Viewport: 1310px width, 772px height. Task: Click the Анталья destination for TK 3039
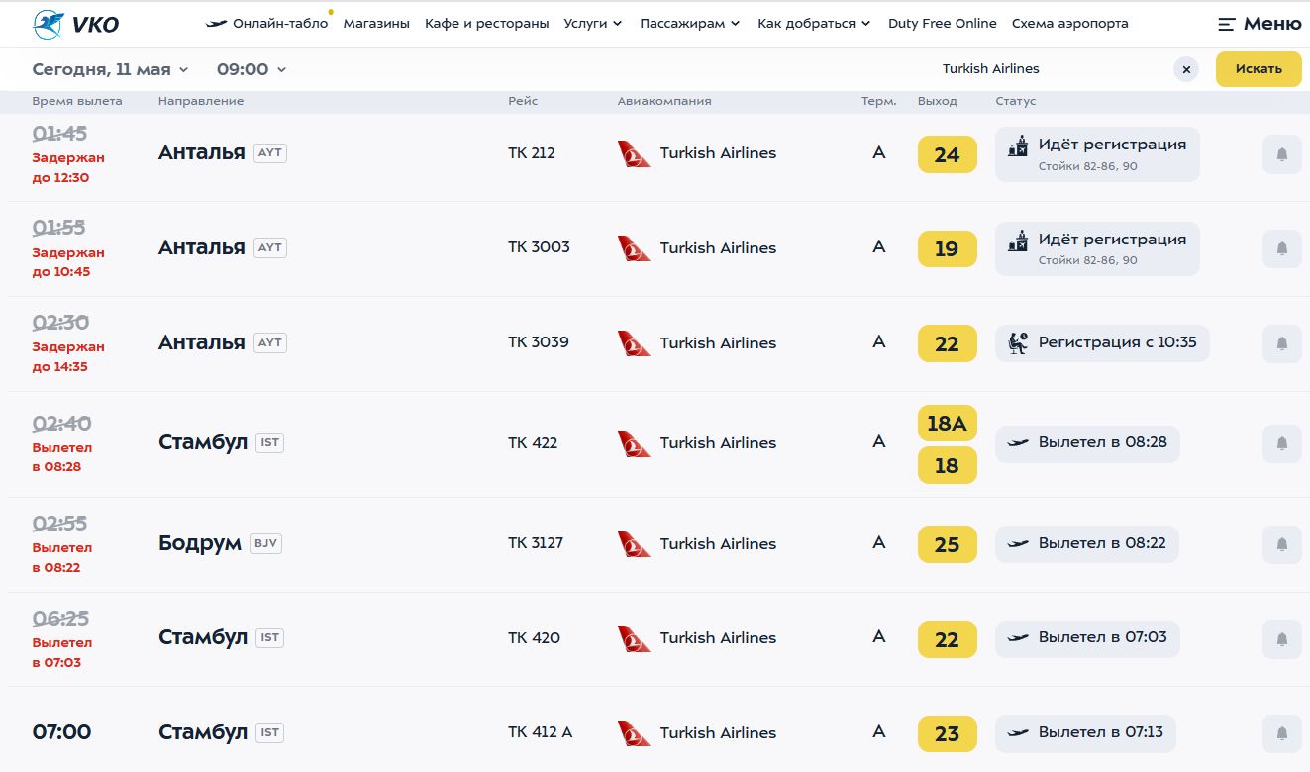tap(202, 342)
